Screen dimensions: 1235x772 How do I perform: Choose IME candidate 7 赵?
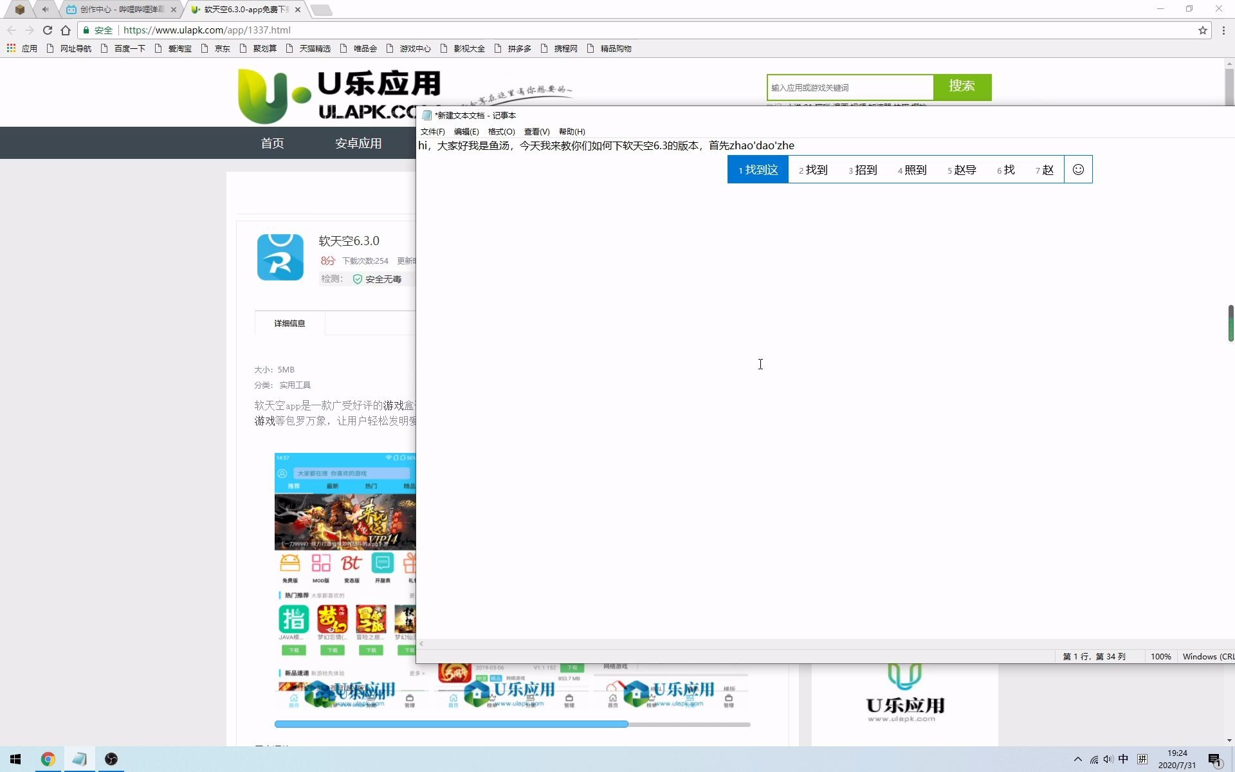1045,170
